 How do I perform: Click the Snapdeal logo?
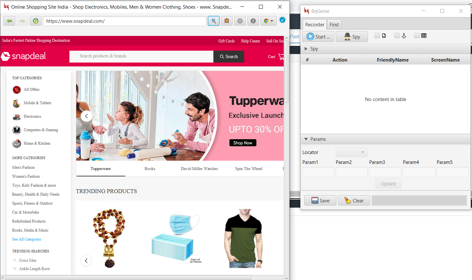[x=23, y=56]
